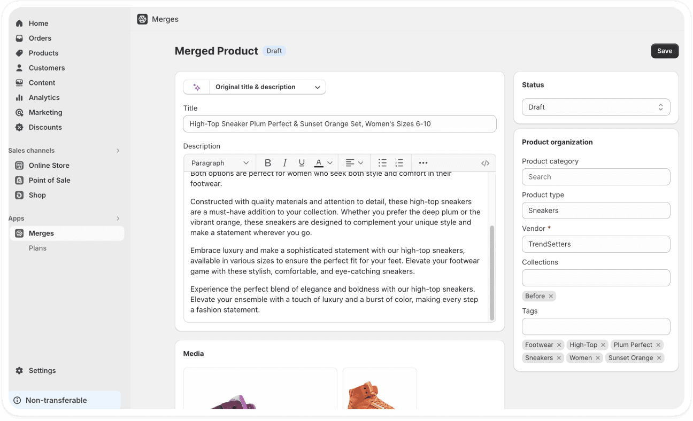
Task: Save the Merged Product
Action: (664, 51)
